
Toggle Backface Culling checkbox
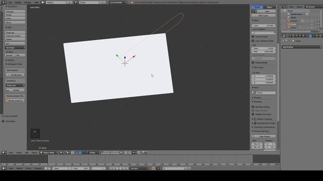coord(253,107)
